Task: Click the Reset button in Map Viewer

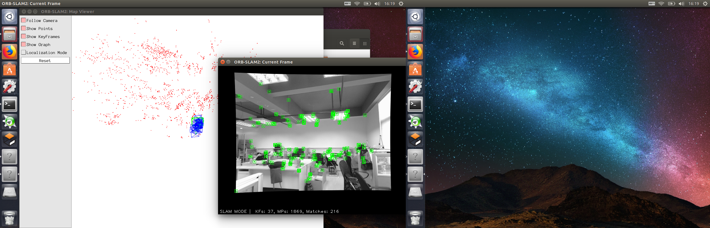Action: [45, 61]
